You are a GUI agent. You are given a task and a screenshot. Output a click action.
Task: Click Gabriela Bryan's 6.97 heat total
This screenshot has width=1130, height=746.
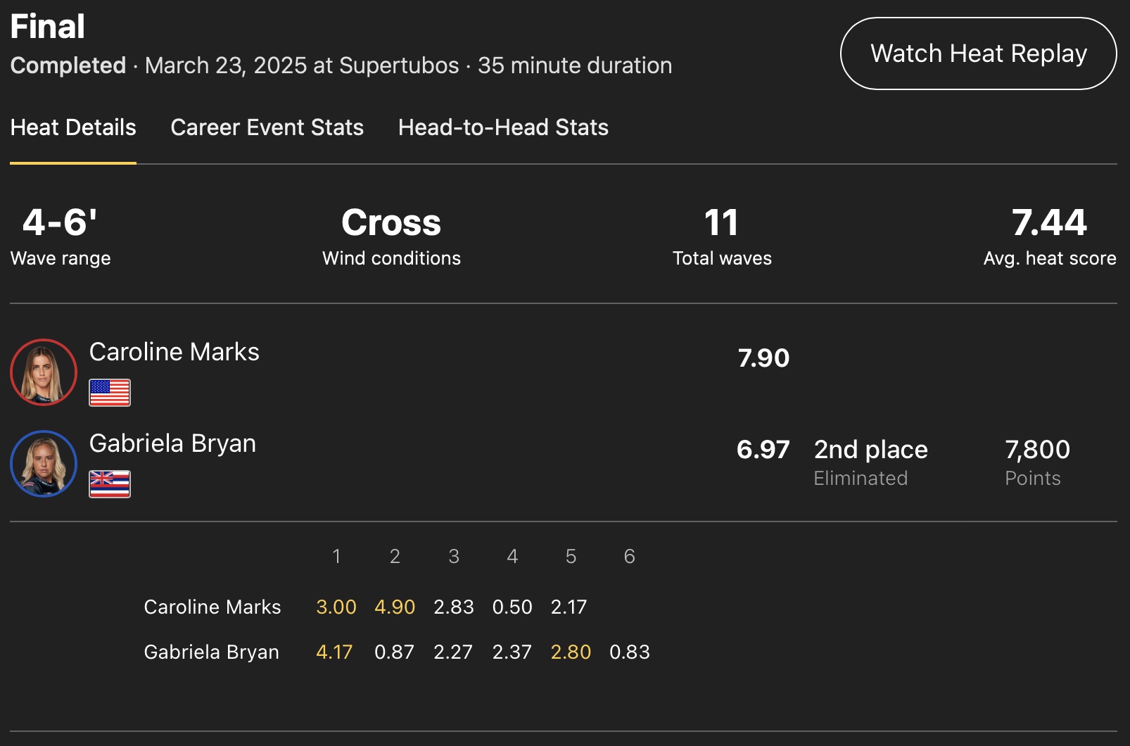763,450
